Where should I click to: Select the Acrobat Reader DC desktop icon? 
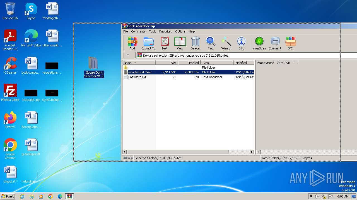(10, 40)
